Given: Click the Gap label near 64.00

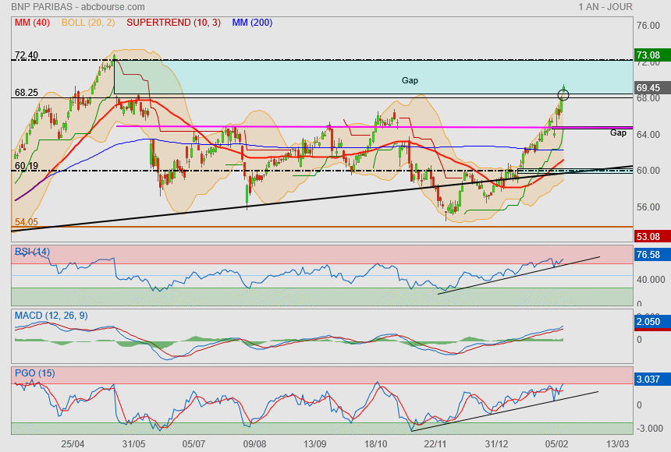Looking at the screenshot, I should [618, 132].
